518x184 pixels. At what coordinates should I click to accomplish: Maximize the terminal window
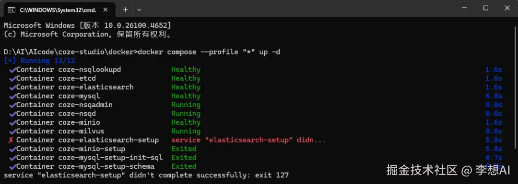tap(485, 8)
